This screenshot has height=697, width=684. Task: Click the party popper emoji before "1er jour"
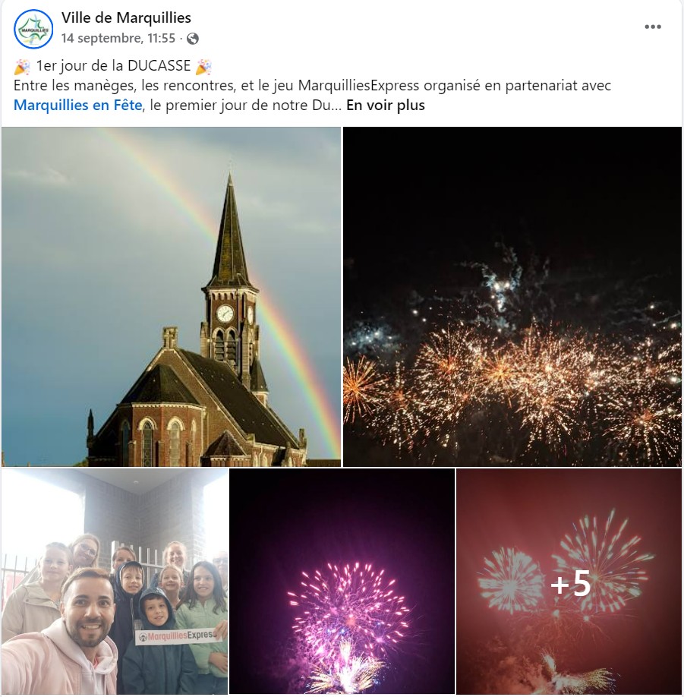[22, 67]
